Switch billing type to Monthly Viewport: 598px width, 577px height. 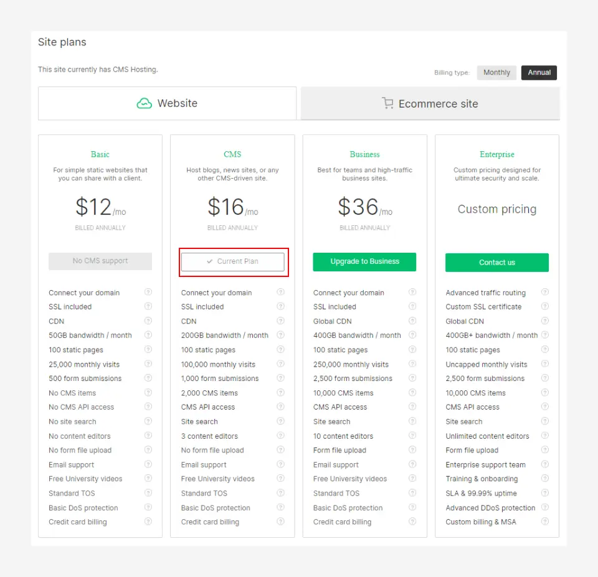(x=496, y=72)
